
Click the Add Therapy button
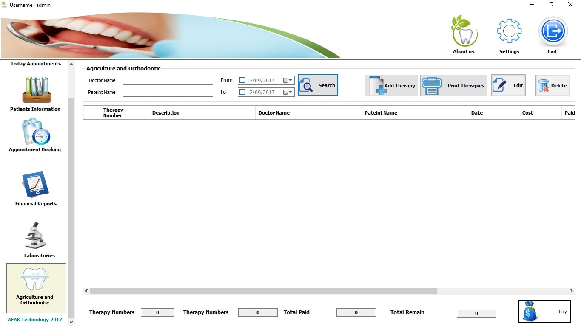391,86
